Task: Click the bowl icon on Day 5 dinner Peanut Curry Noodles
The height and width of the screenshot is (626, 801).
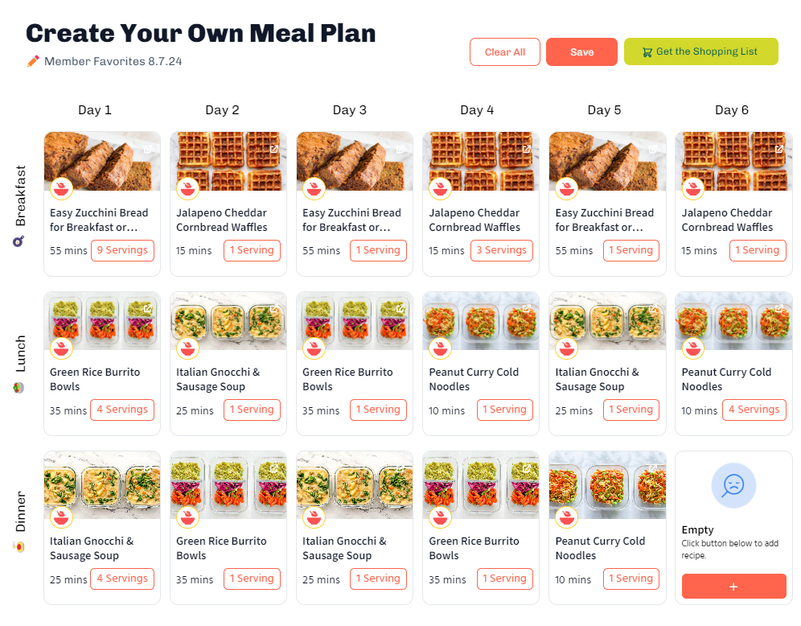Action: click(x=566, y=517)
